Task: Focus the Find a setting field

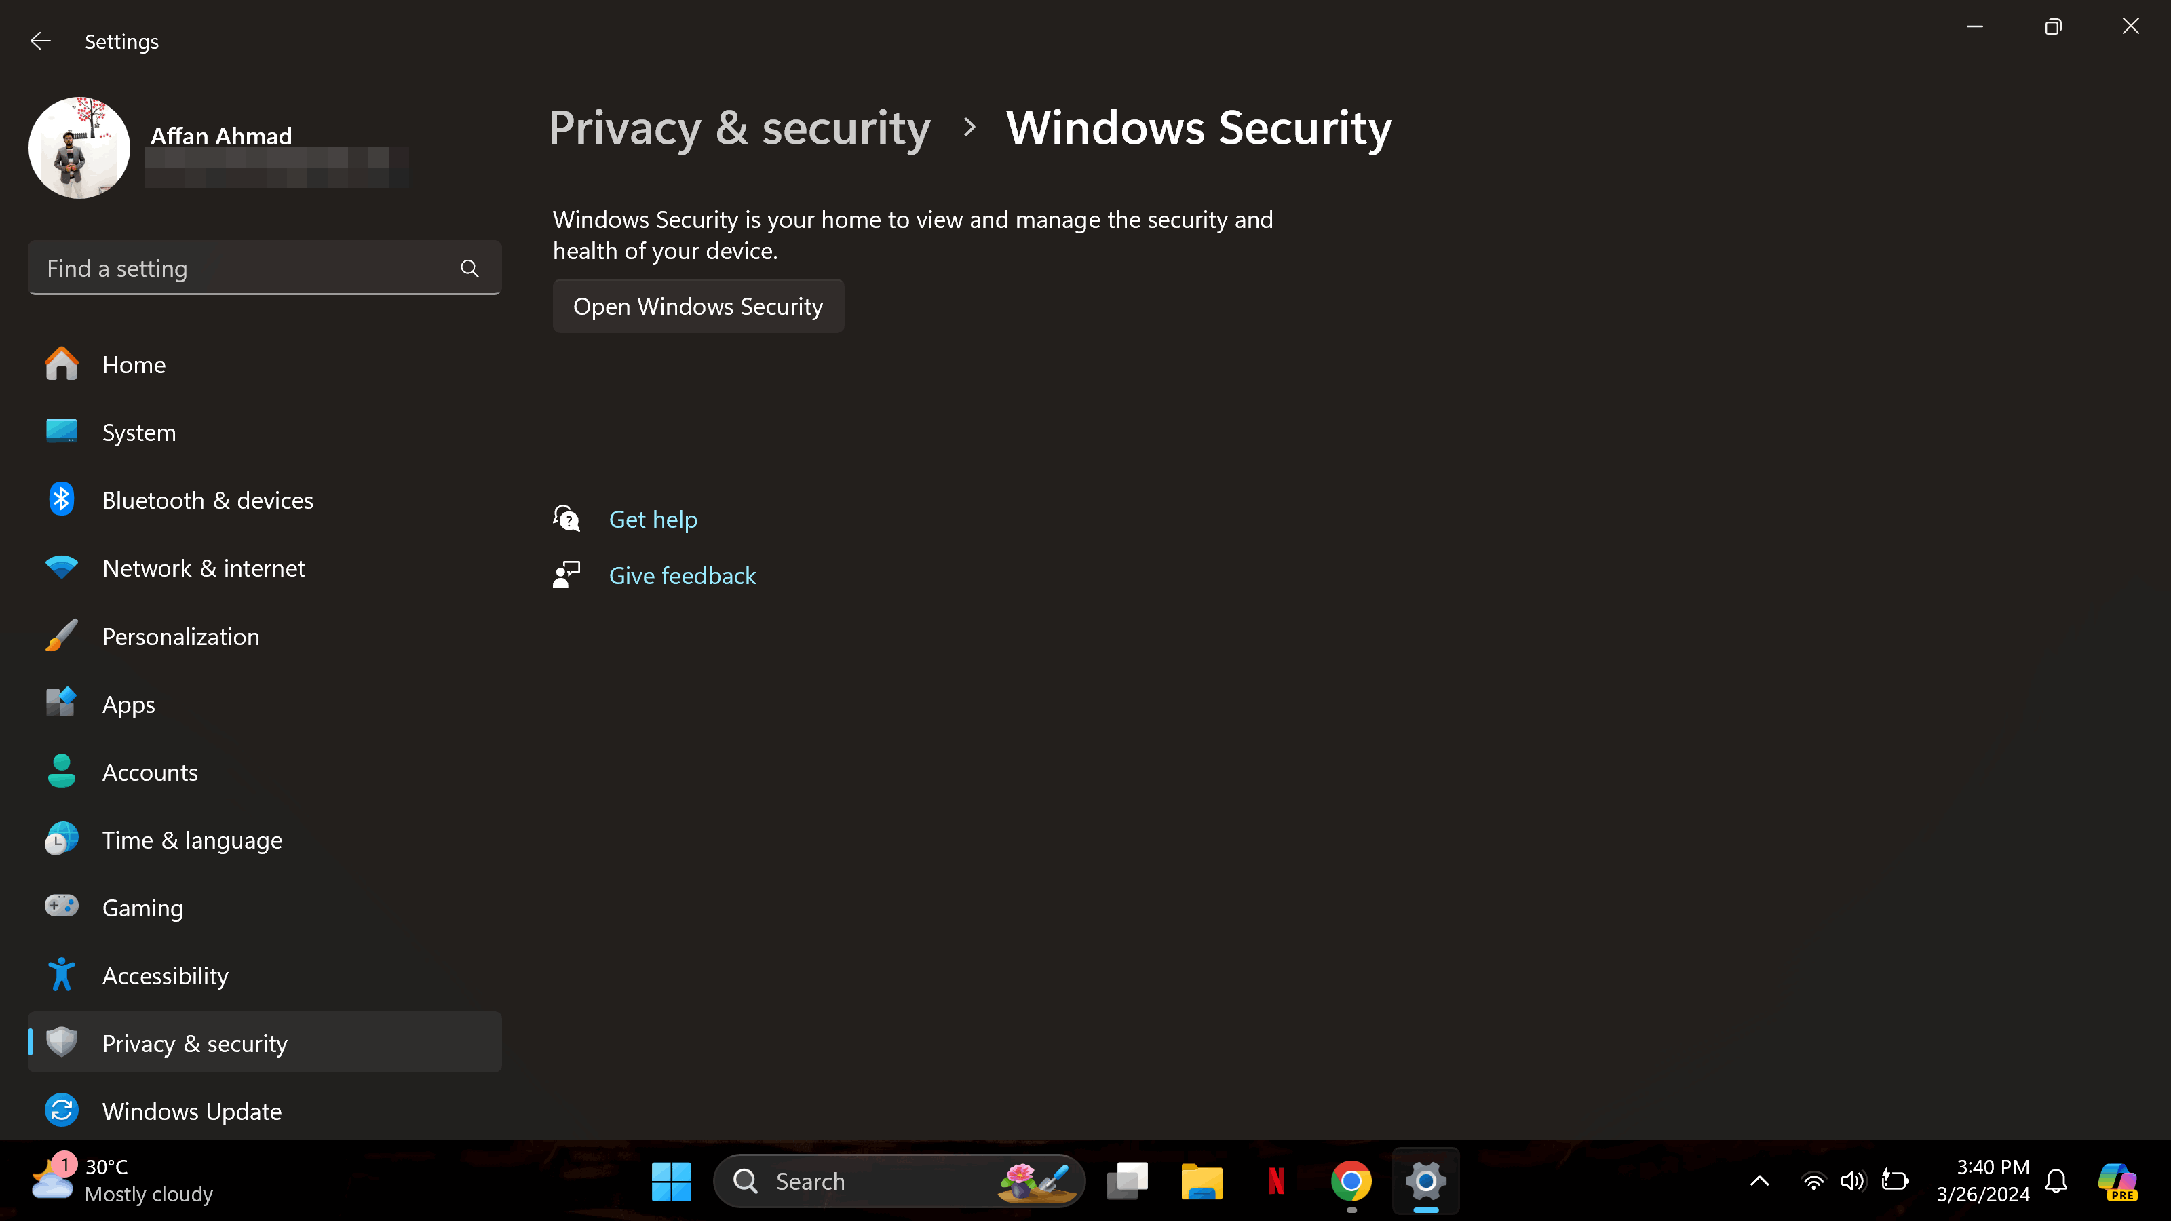Action: (244, 269)
